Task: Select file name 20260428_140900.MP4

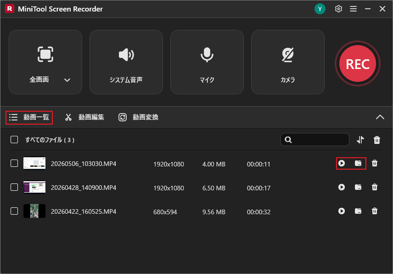Action: (84, 188)
